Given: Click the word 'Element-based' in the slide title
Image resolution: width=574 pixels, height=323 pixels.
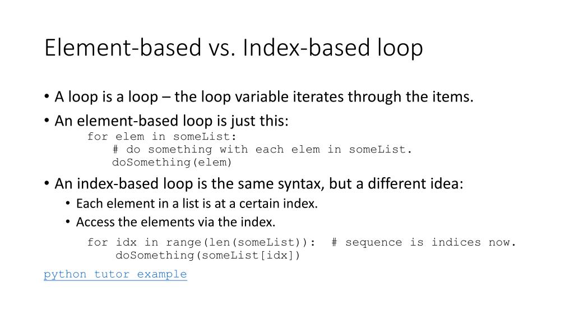Looking at the screenshot, I should (x=123, y=47).
